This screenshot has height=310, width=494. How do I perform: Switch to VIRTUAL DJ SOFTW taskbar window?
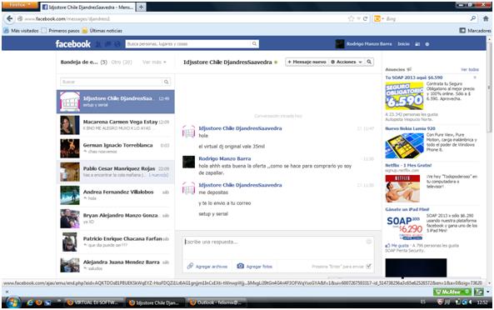[x=94, y=302]
